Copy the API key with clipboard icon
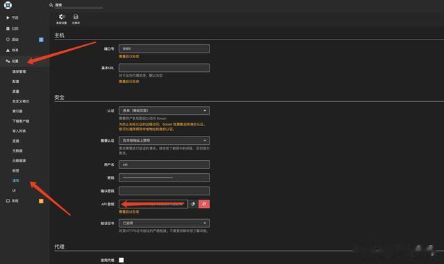 pyautogui.click(x=193, y=204)
